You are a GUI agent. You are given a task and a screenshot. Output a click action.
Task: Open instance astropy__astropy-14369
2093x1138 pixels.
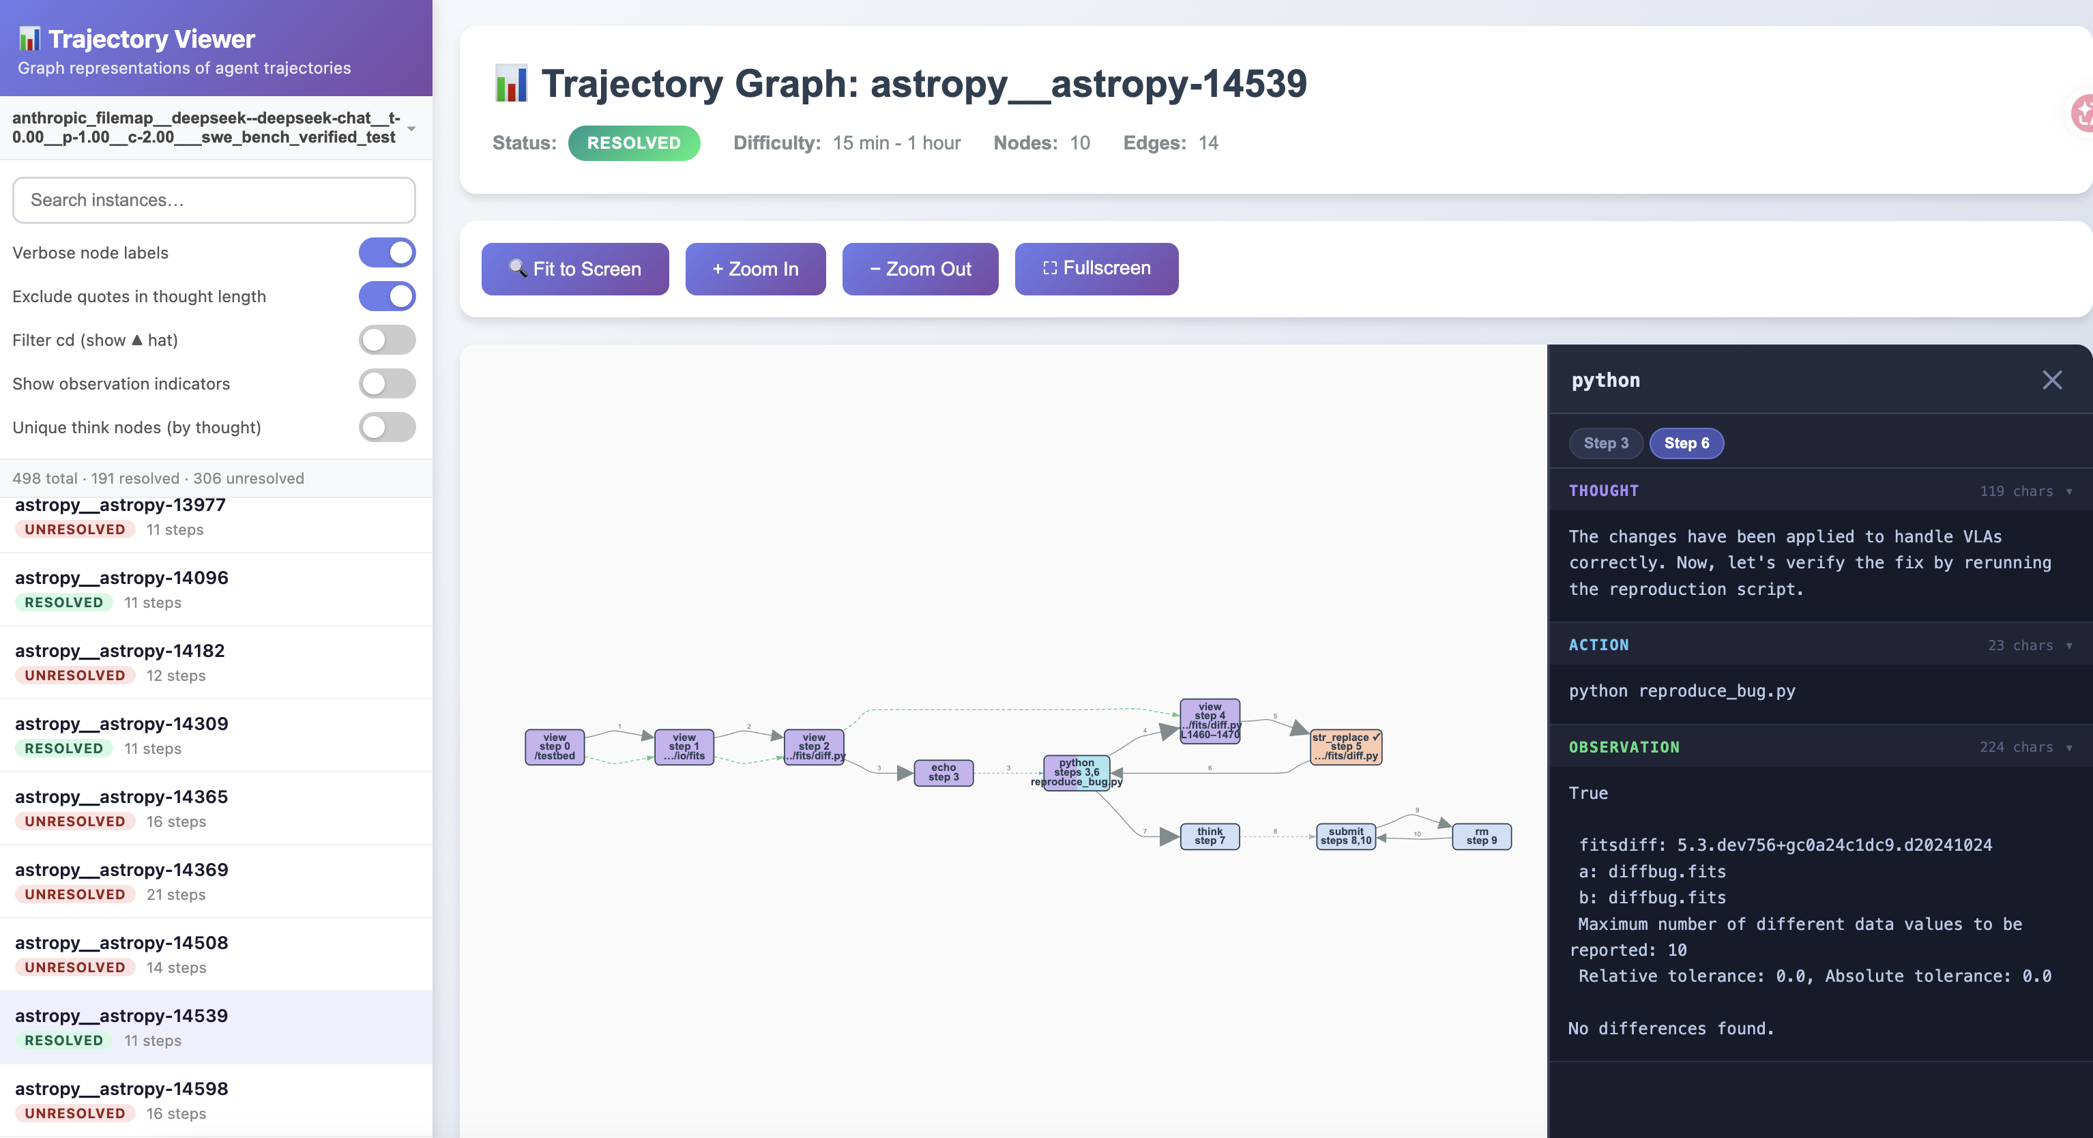pyautogui.click(x=216, y=881)
